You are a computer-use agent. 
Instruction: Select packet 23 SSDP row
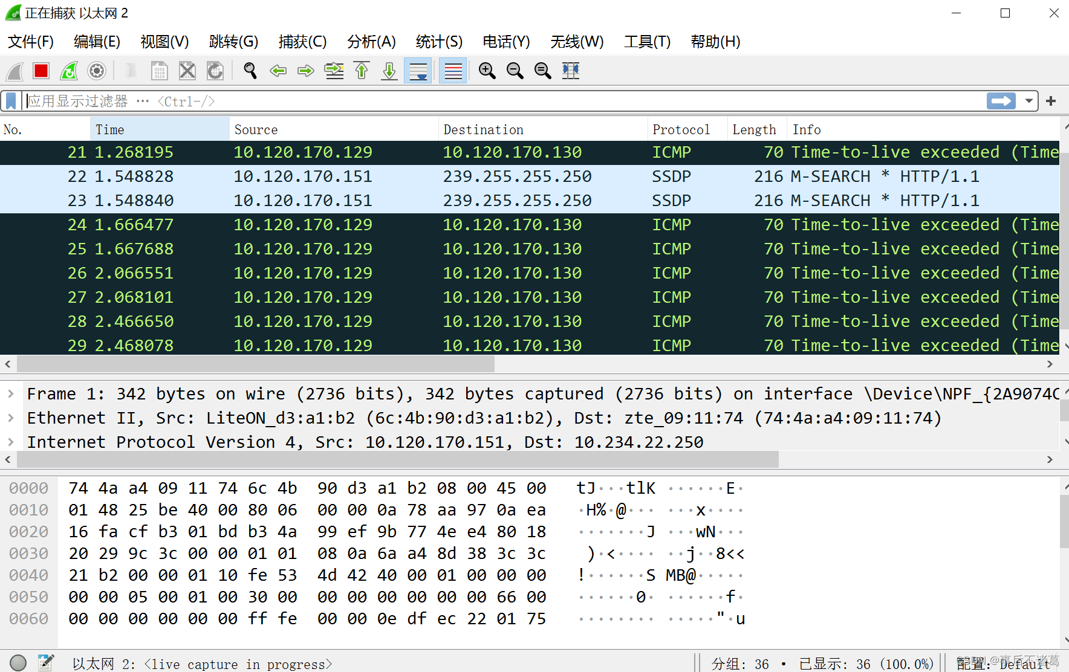click(530, 201)
